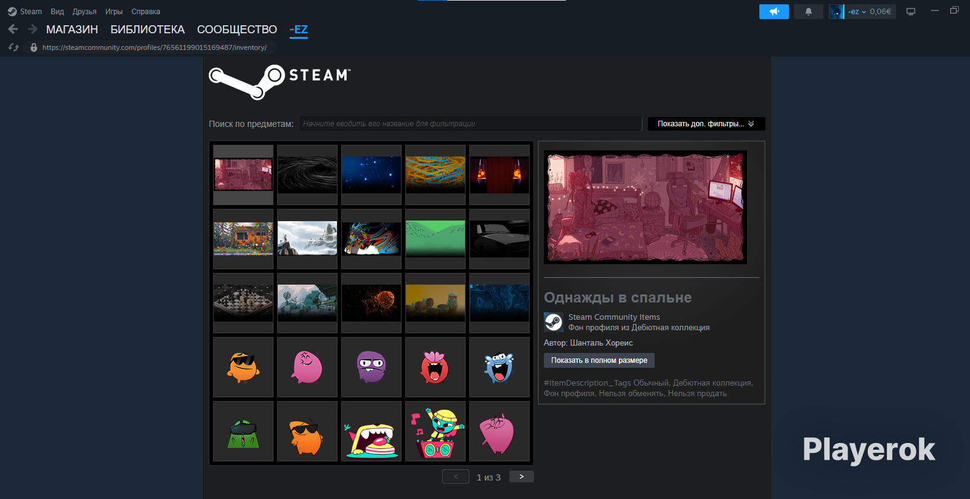Click the large bedroom preview image

tap(645, 208)
